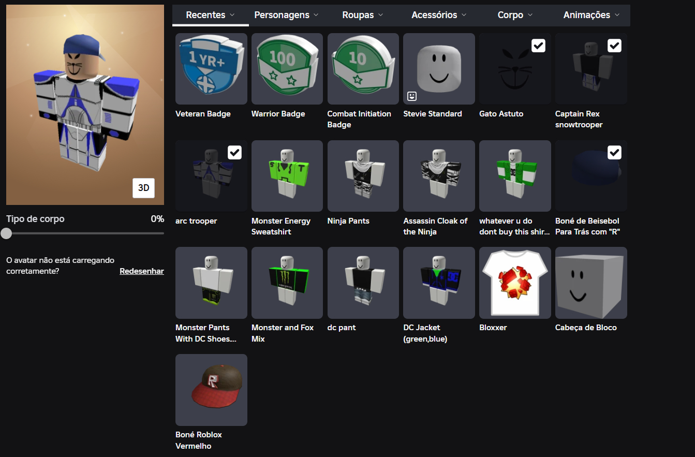Equip the Cabeça de Bloco head
The image size is (695, 457).
point(591,283)
